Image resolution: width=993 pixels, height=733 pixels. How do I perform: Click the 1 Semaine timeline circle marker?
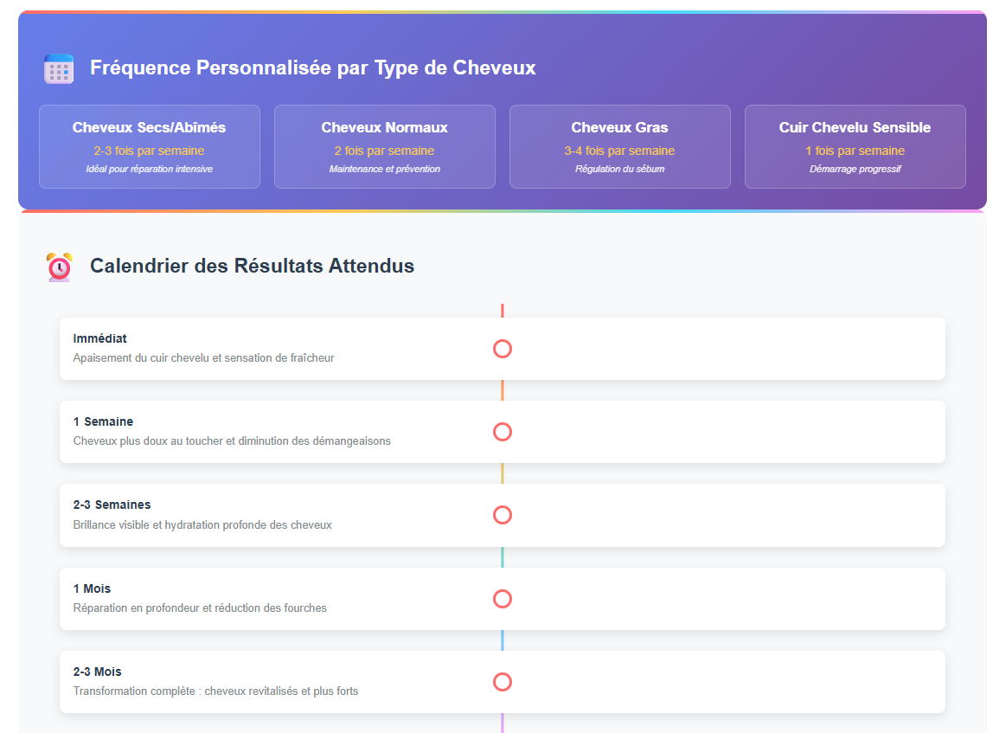[x=503, y=432]
